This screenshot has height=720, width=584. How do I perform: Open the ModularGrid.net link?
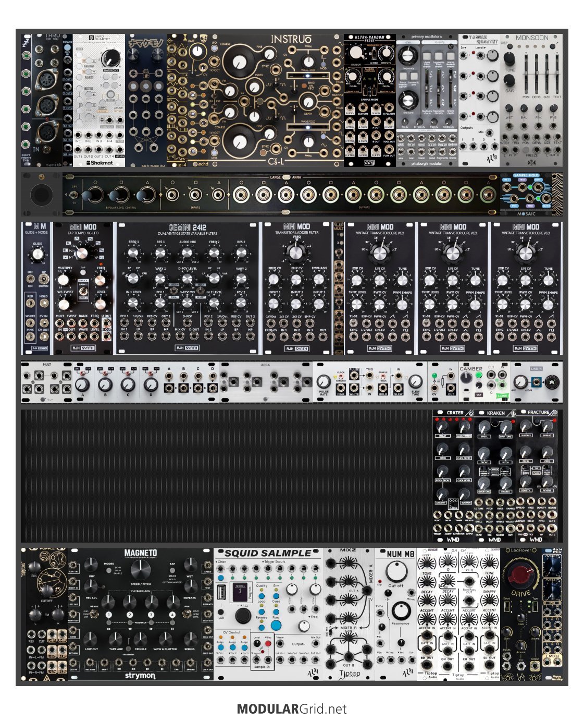(x=291, y=709)
